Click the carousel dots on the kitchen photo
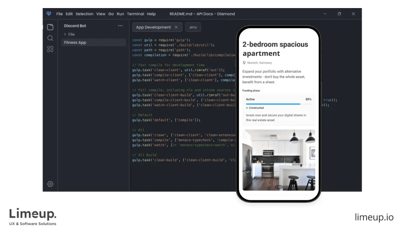Image resolution: width=404 pixels, height=231 pixels. [279, 187]
